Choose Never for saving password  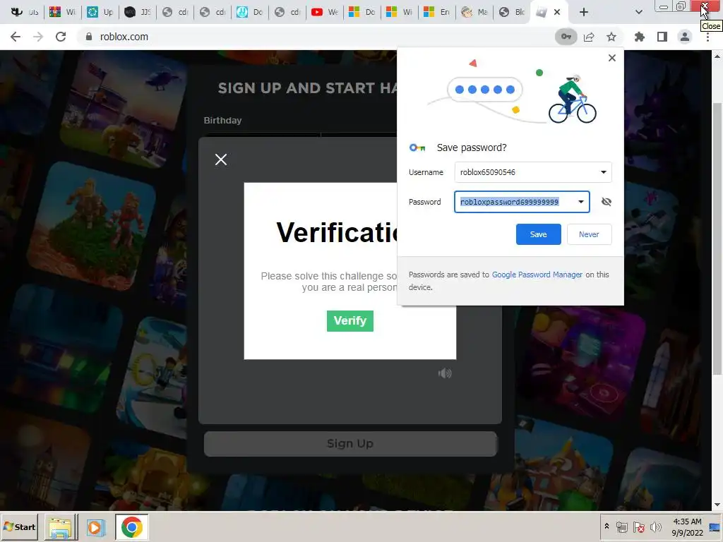589,234
